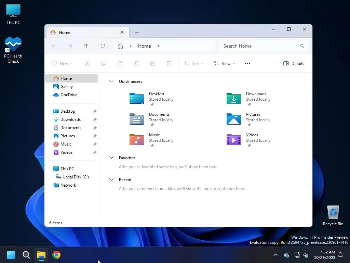Collapse the Favorites section
This screenshot has height=263, width=350.
coord(111,158)
